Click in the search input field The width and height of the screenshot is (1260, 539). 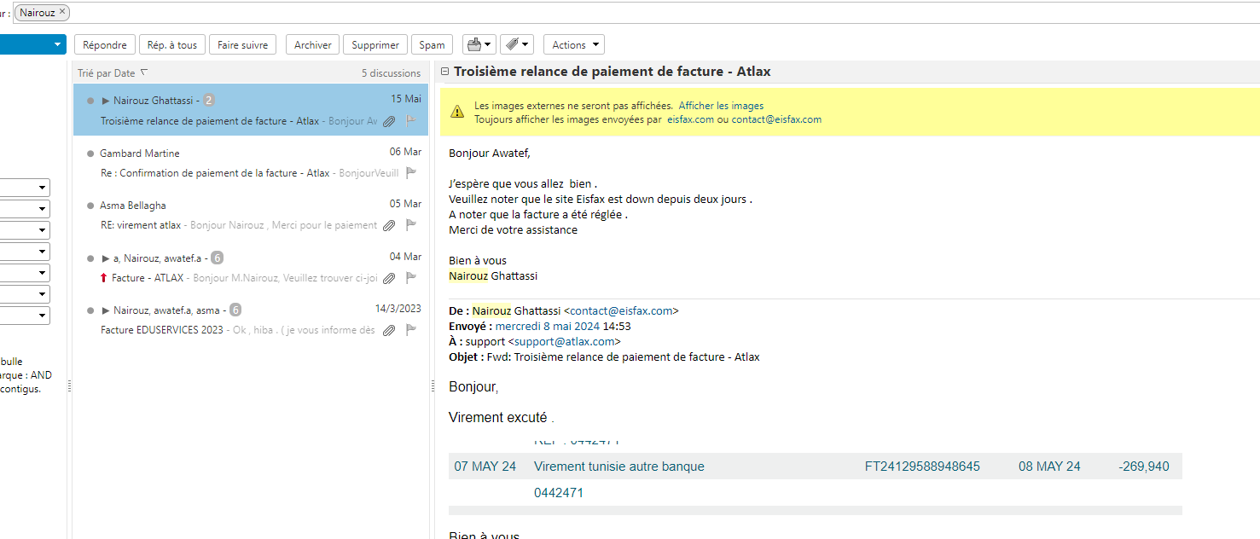tap(597, 12)
